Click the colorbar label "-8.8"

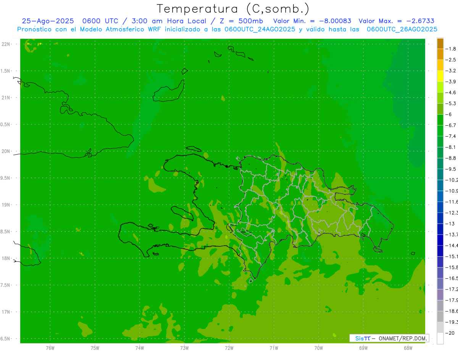click(x=451, y=158)
